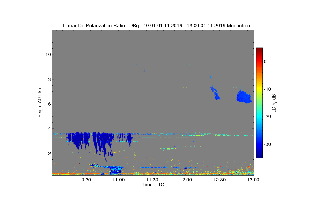
Task: Click the 10:30 time tick label
Action: (85, 180)
